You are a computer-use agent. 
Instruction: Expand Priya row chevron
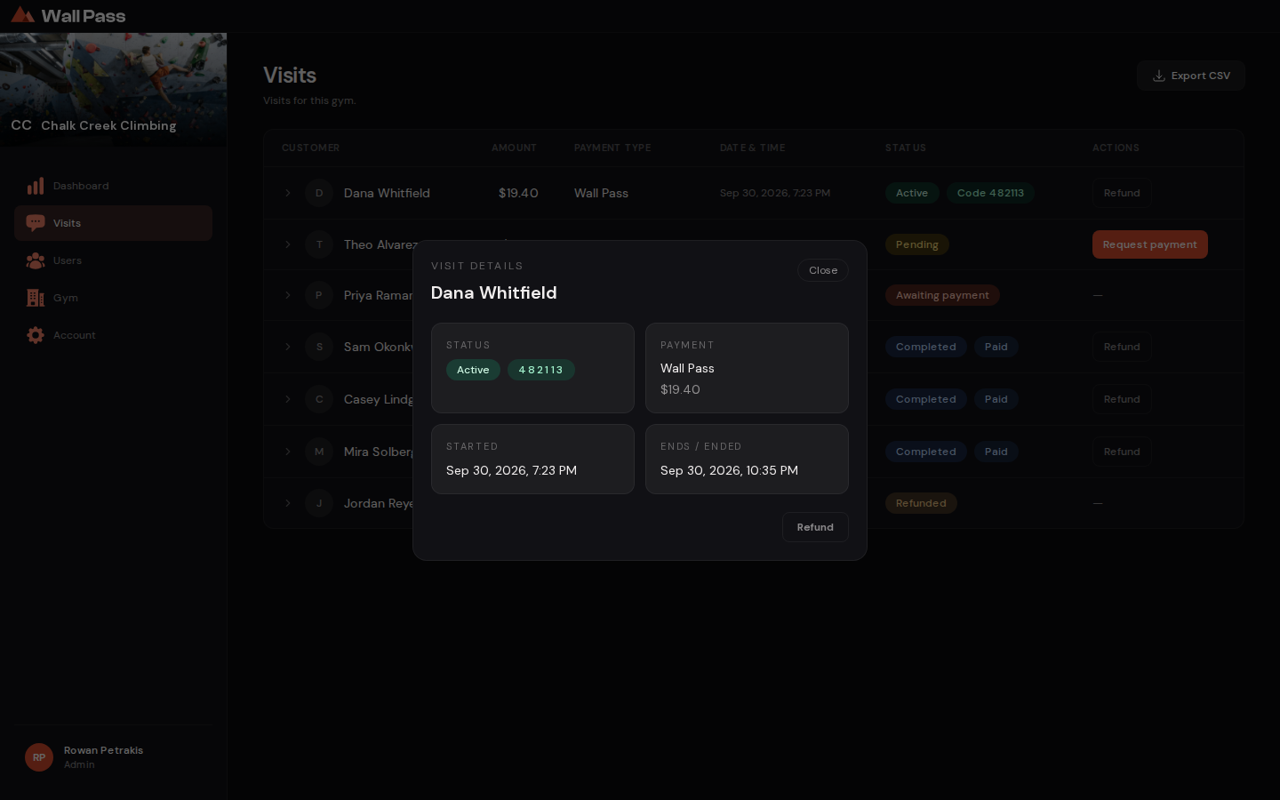click(x=288, y=295)
